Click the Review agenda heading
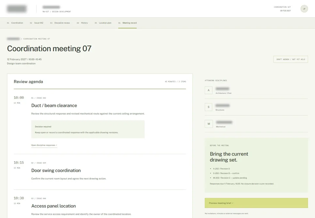 tap(28, 82)
